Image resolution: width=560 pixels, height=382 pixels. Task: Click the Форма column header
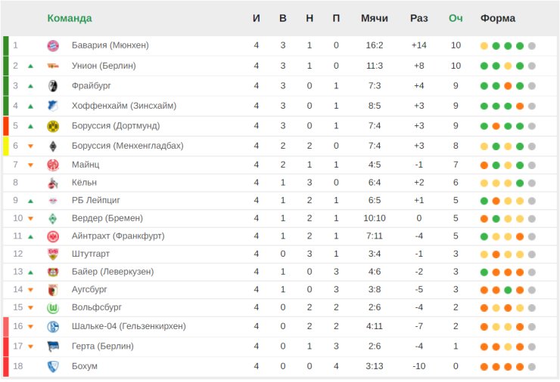(x=498, y=18)
